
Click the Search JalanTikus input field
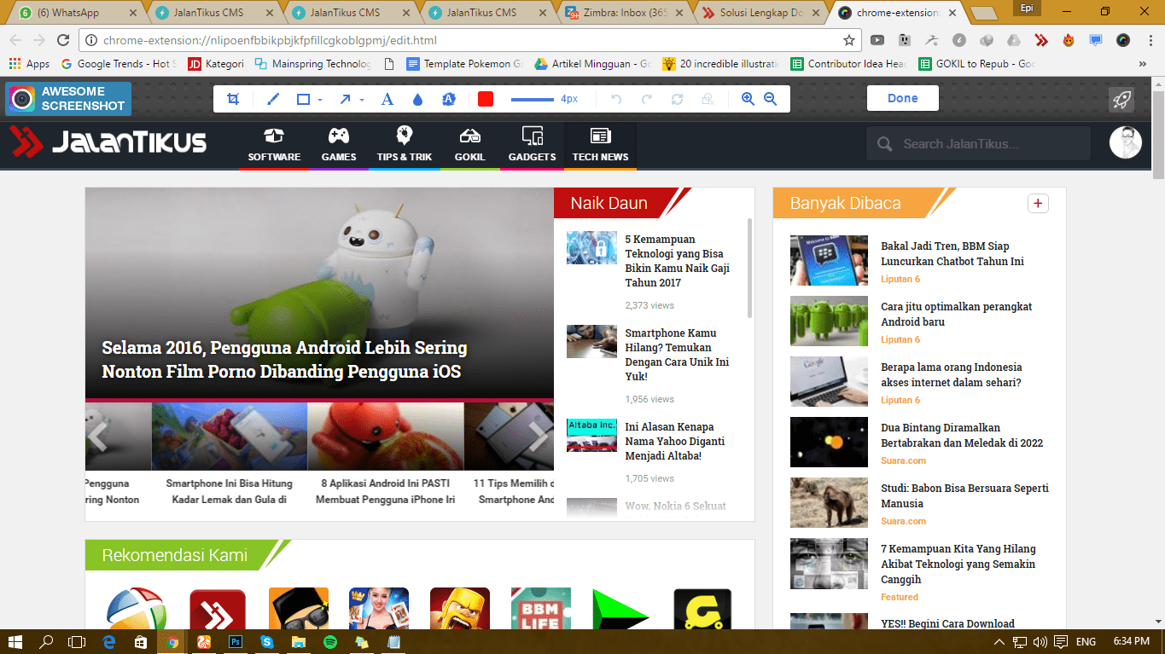978,144
